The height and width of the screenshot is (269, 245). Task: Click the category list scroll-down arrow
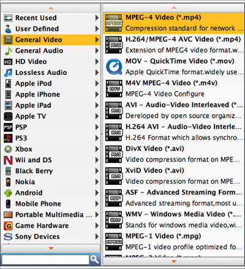click(x=51, y=248)
